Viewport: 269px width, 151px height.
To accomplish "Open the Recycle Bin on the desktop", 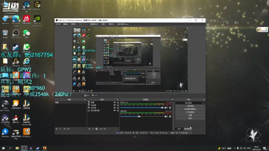I will (x=5, y=34).
